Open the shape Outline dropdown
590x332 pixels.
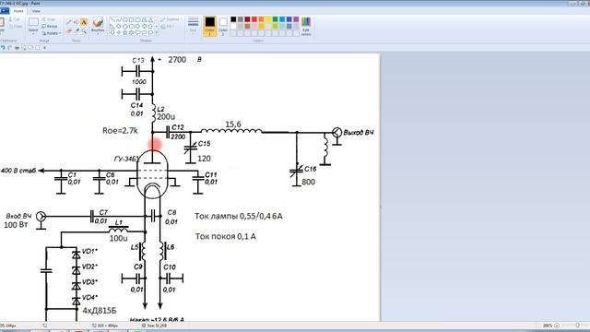[x=171, y=19]
